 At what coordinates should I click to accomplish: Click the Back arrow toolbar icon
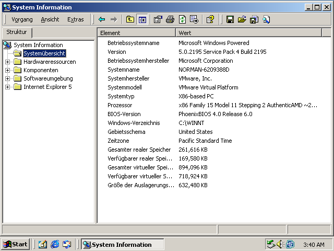pos(102,19)
